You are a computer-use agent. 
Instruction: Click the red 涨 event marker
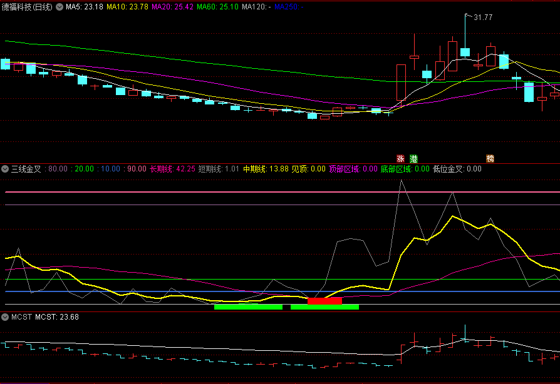point(401,159)
